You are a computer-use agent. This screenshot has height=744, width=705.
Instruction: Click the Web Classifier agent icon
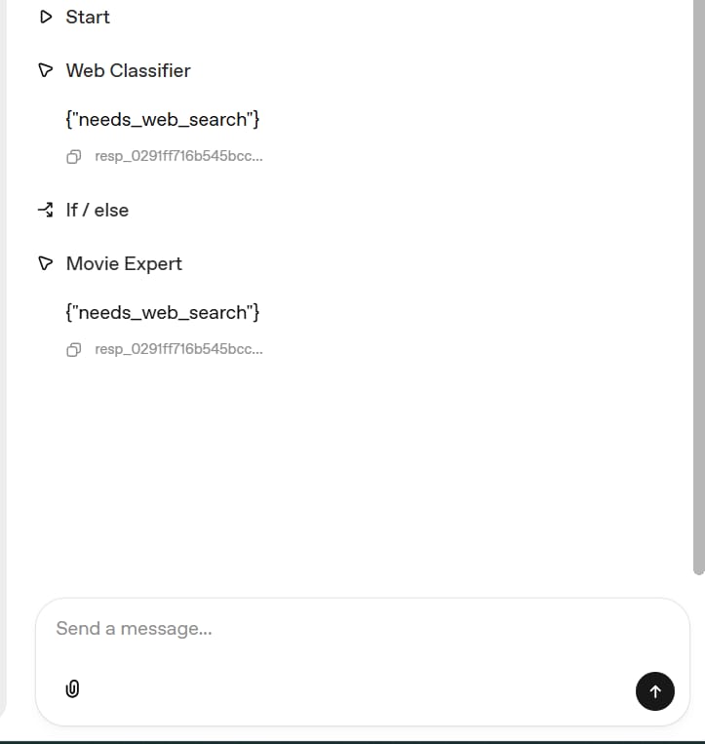(x=46, y=70)
